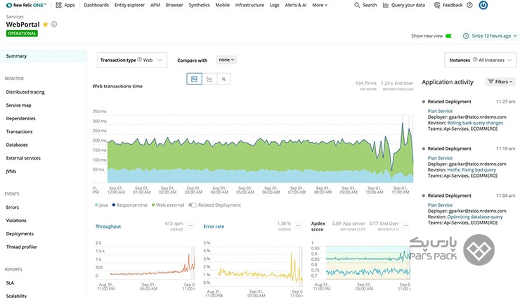Open the Instances All instances dropdown
The height and width of the screenshot is (298, 527).
481,60
